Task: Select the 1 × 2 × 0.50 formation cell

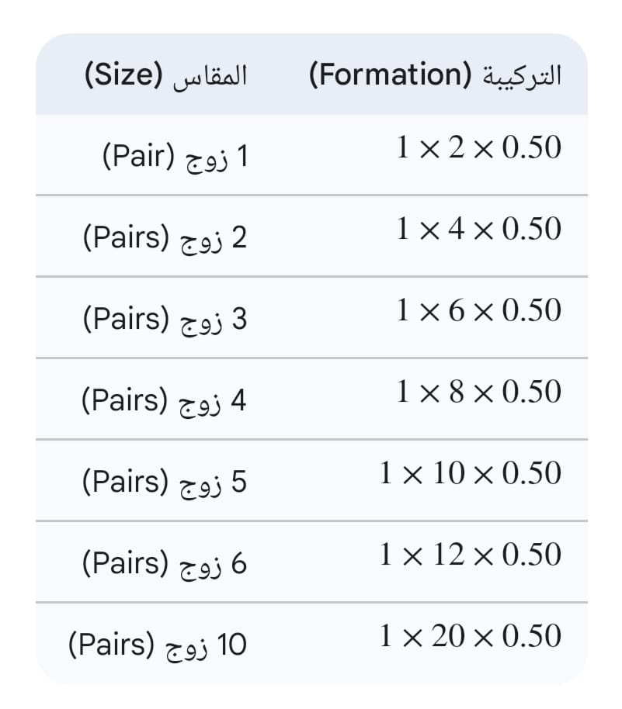Action: click(478, 147)
